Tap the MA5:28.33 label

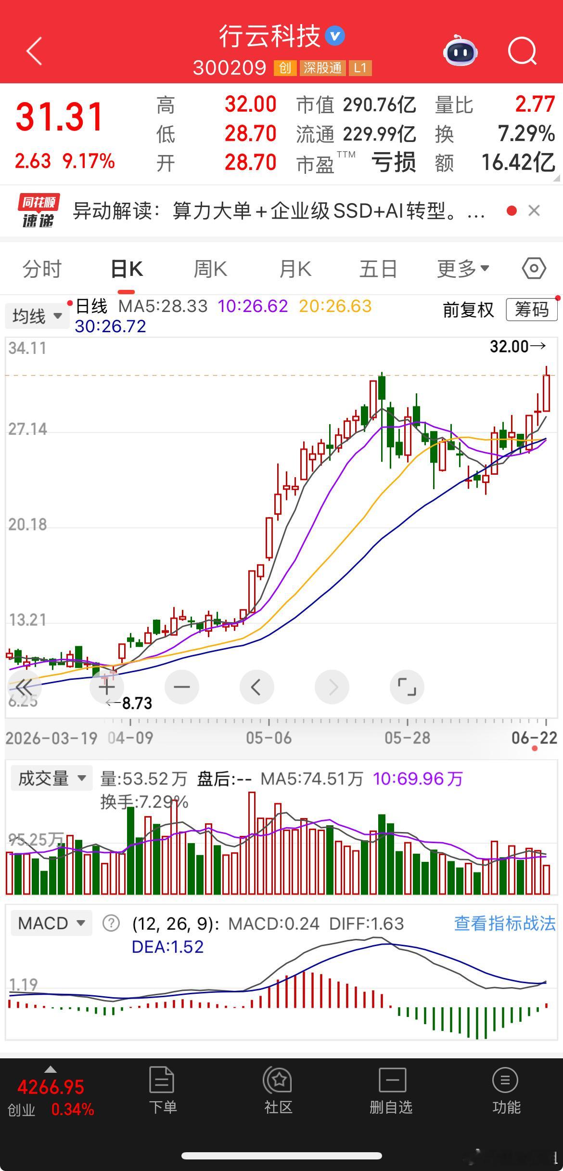tap(163, 306)
